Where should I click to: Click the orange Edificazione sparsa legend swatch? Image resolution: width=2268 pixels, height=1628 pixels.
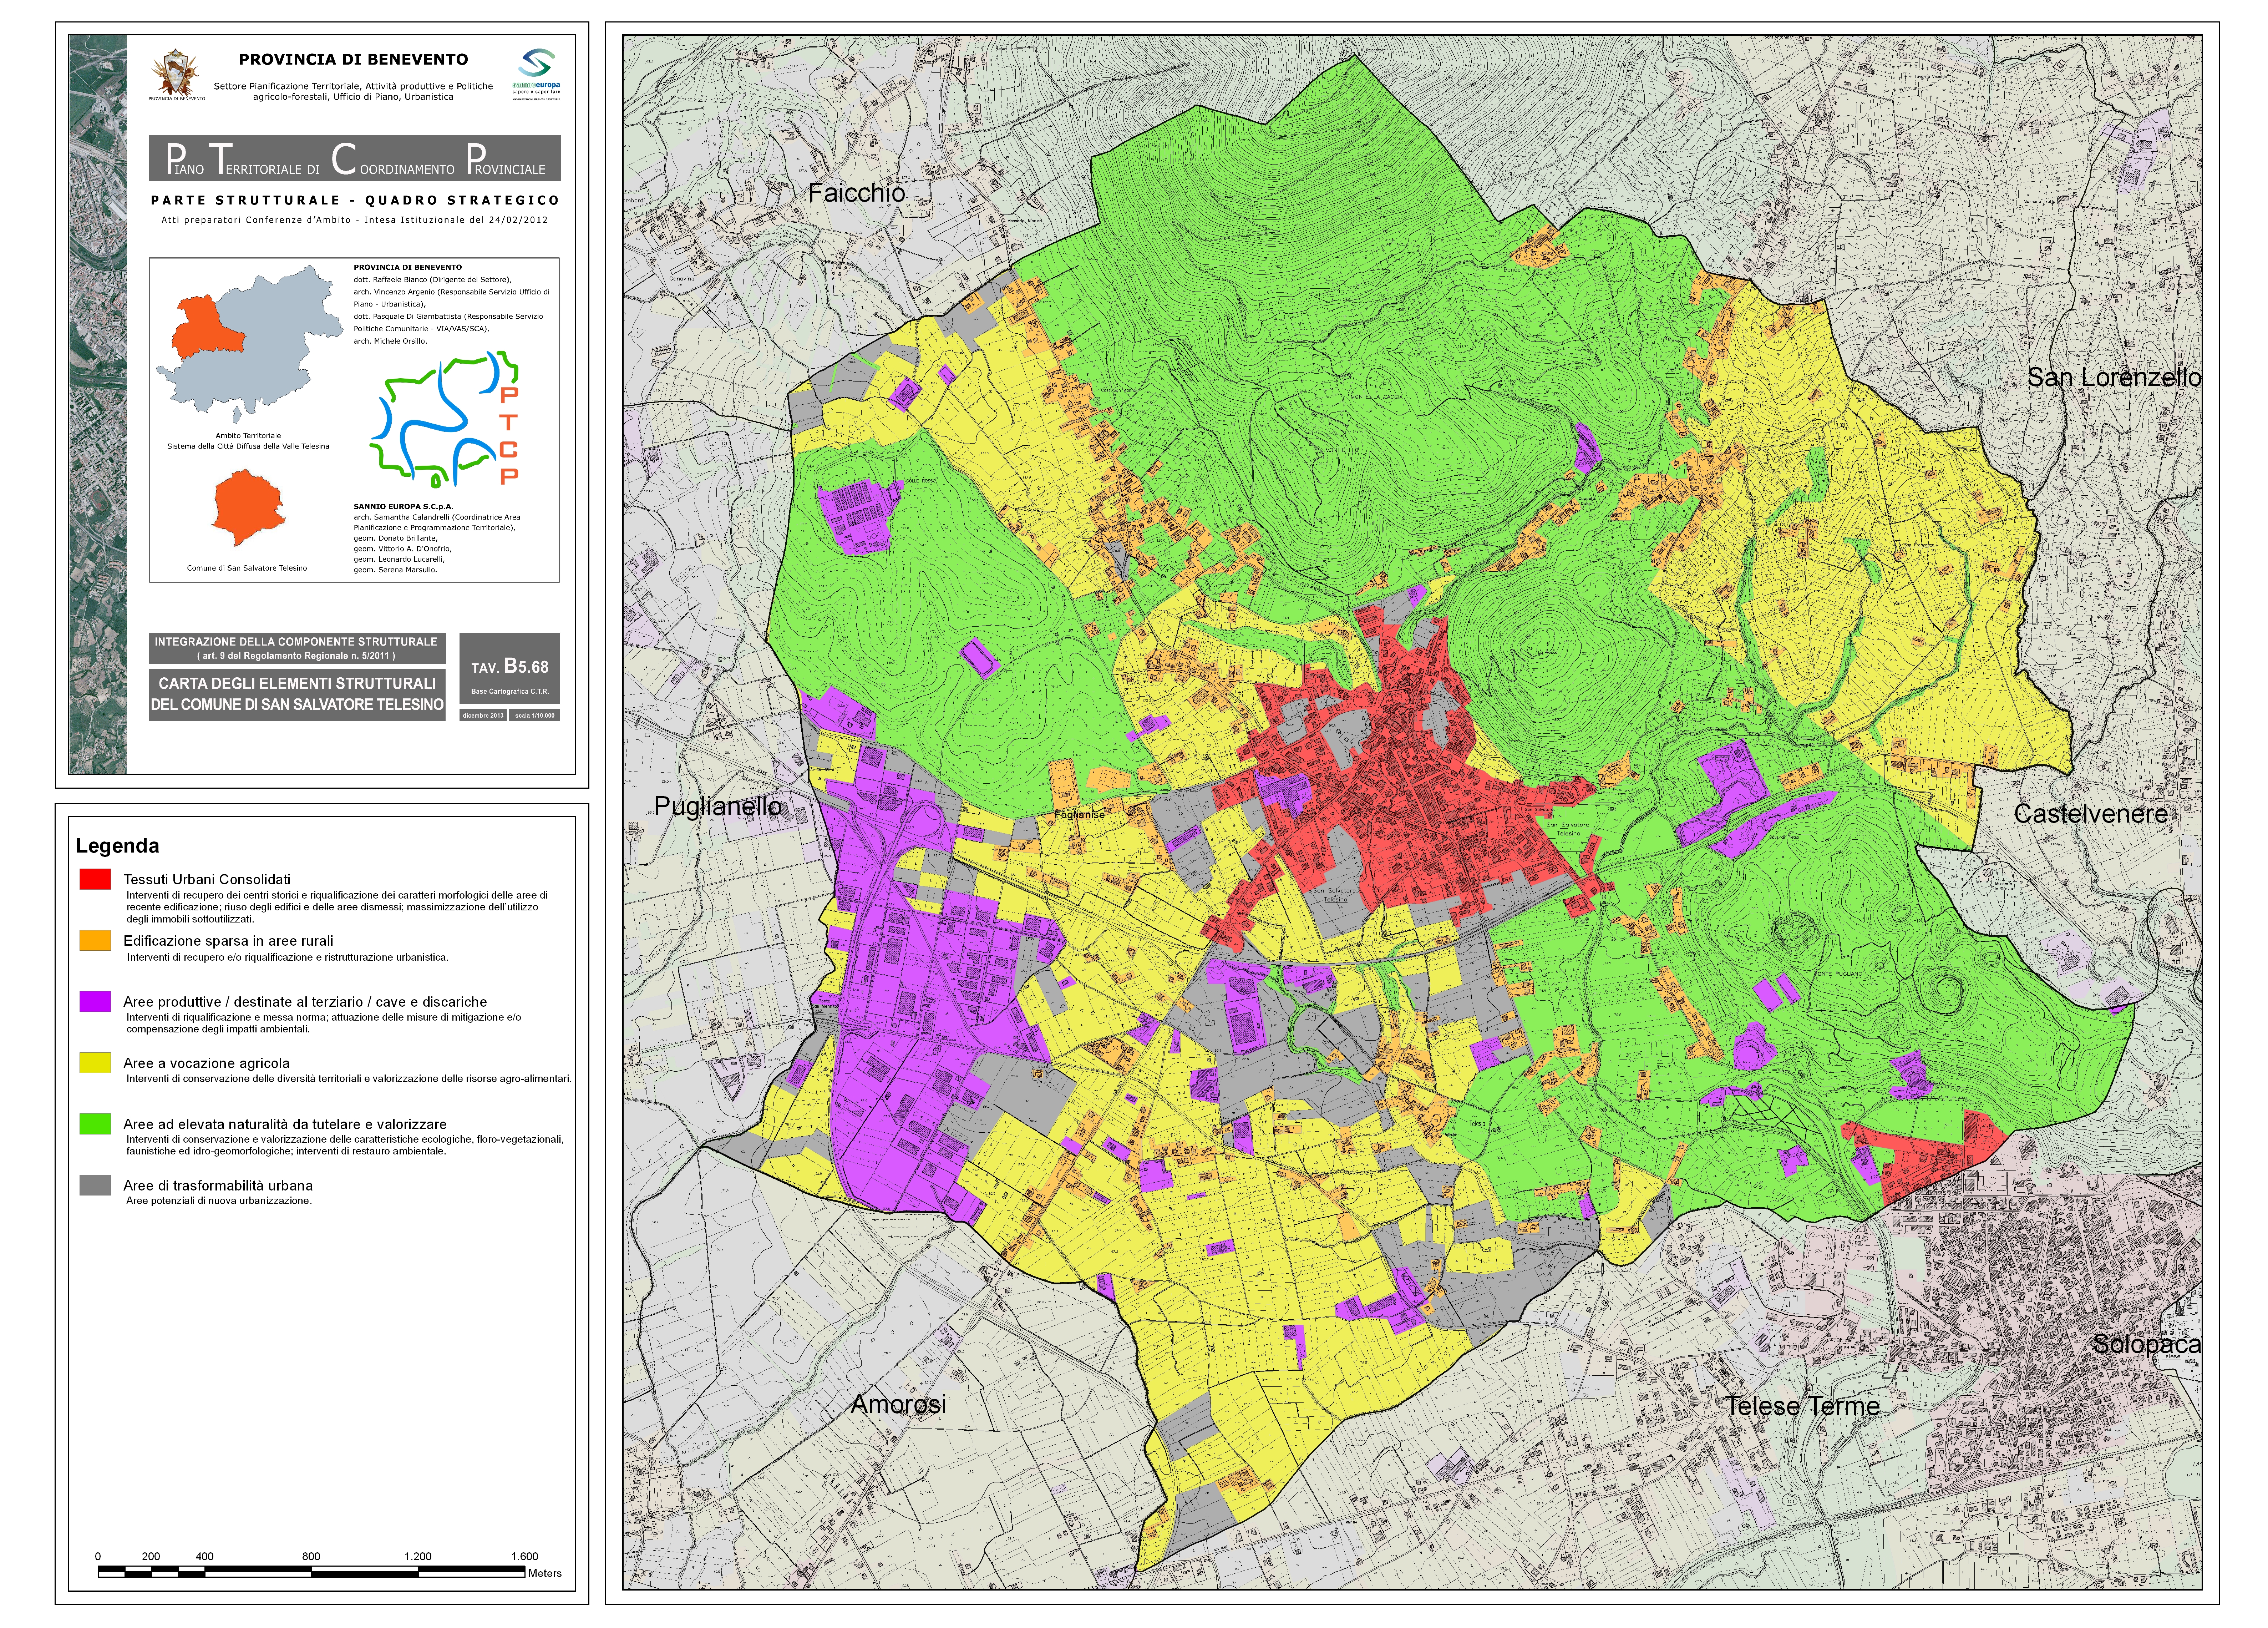pos(95,940)
